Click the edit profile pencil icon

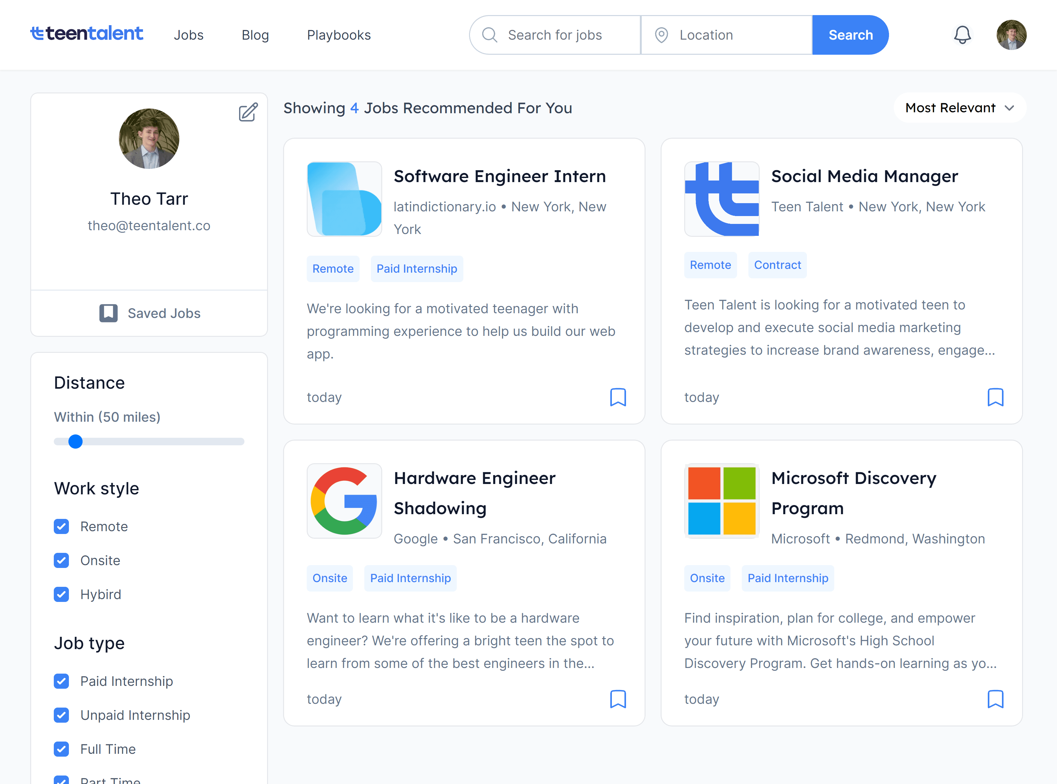(248, 113)
